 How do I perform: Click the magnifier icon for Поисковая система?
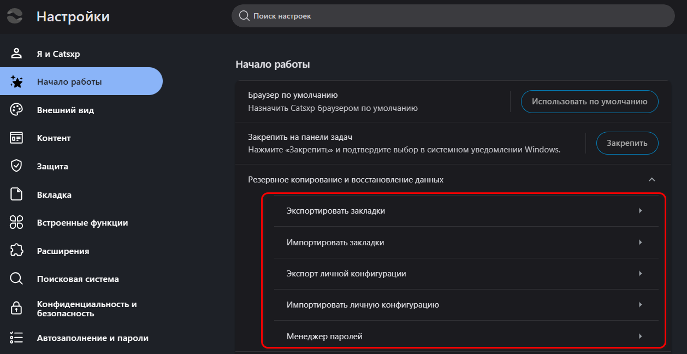16,279
